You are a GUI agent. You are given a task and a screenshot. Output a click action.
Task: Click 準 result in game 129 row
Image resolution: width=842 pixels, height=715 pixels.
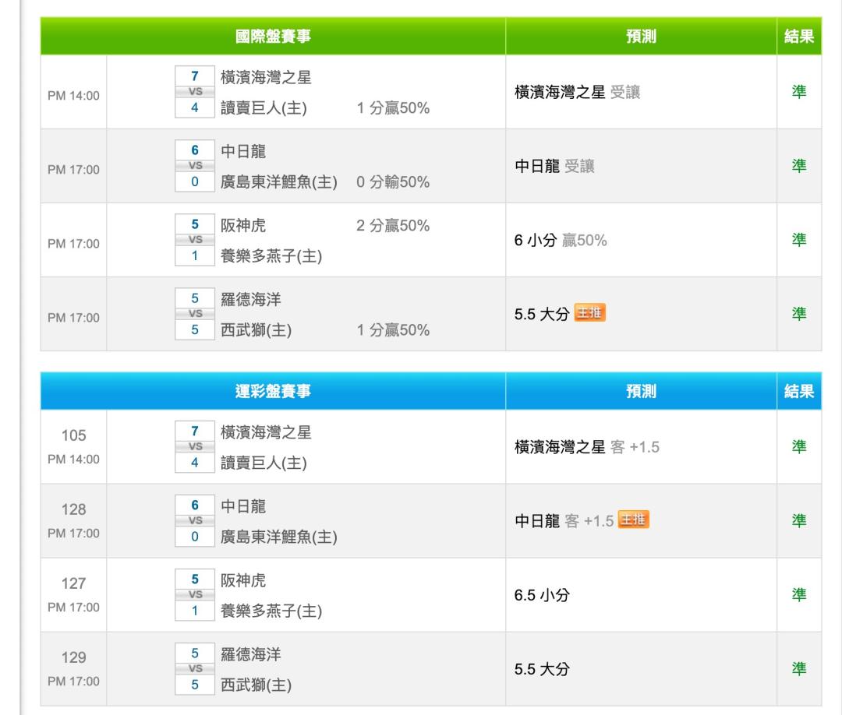799,669
